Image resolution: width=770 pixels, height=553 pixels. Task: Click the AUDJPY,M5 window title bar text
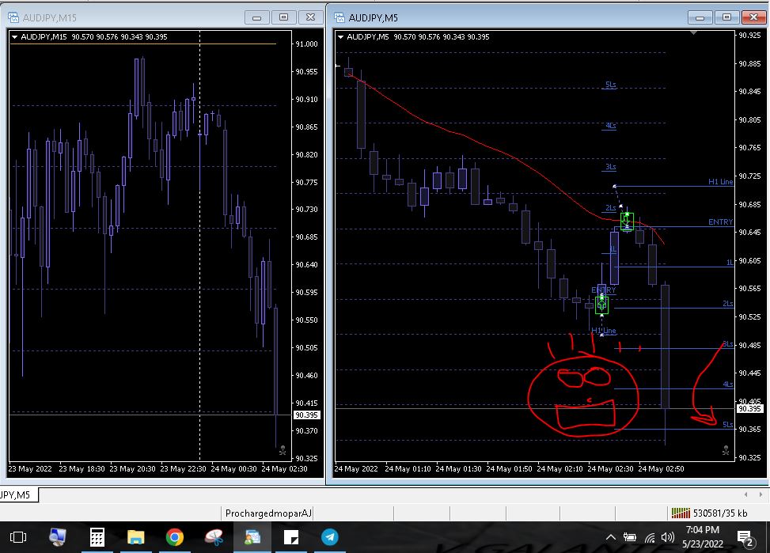(x=374, y=17)
